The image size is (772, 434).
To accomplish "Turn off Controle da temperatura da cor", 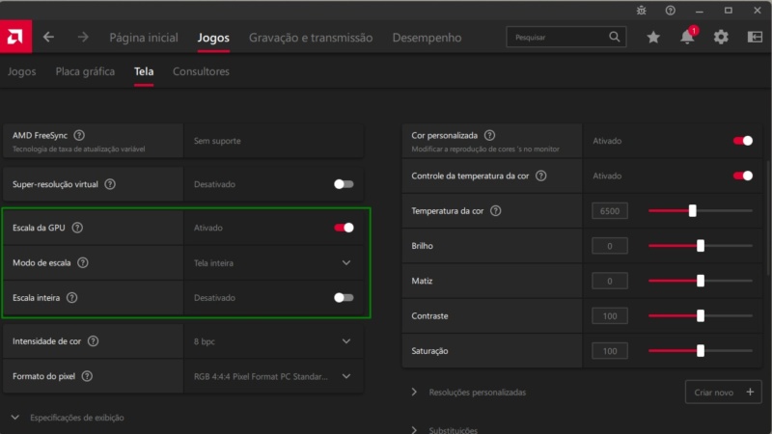I will [742, 176].
